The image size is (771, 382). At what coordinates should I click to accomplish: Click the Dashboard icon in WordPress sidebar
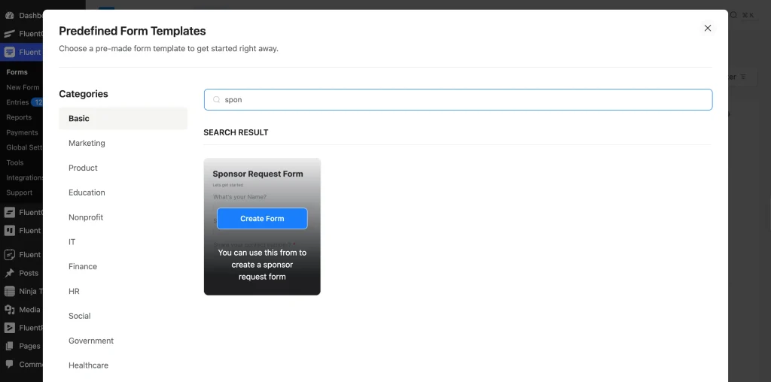(9, 15)
